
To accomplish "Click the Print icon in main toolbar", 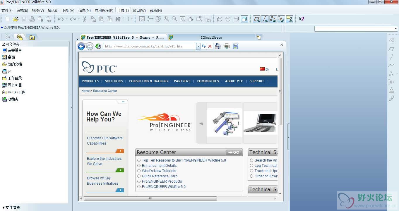I will click(32, 19).
